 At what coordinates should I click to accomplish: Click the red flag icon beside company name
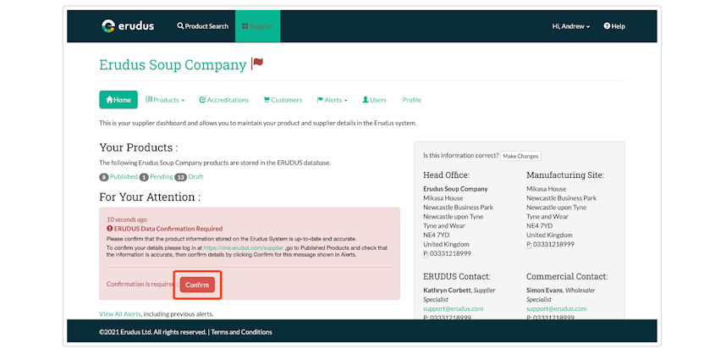tap(257, 64)
